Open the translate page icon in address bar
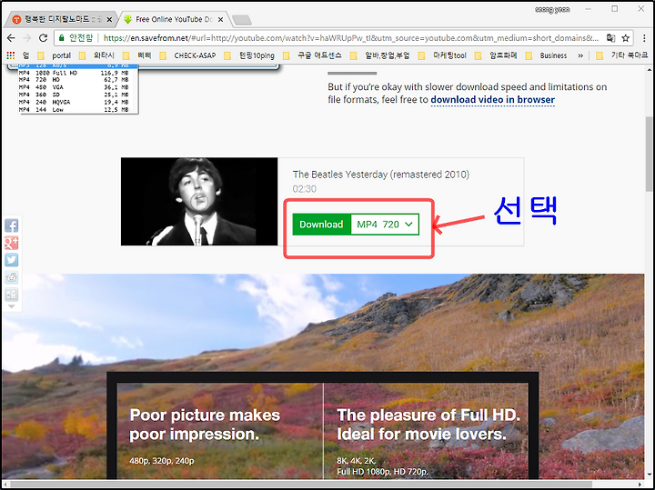 coord(610,38)
